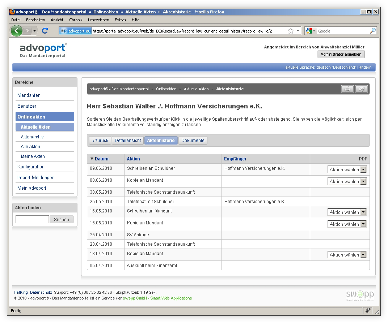Image resolution: width=388 pixels, height=323 pixels.
Task: Open Aktion wählen dropdown for 08.06.2010
Action: [x=347, y=181]
